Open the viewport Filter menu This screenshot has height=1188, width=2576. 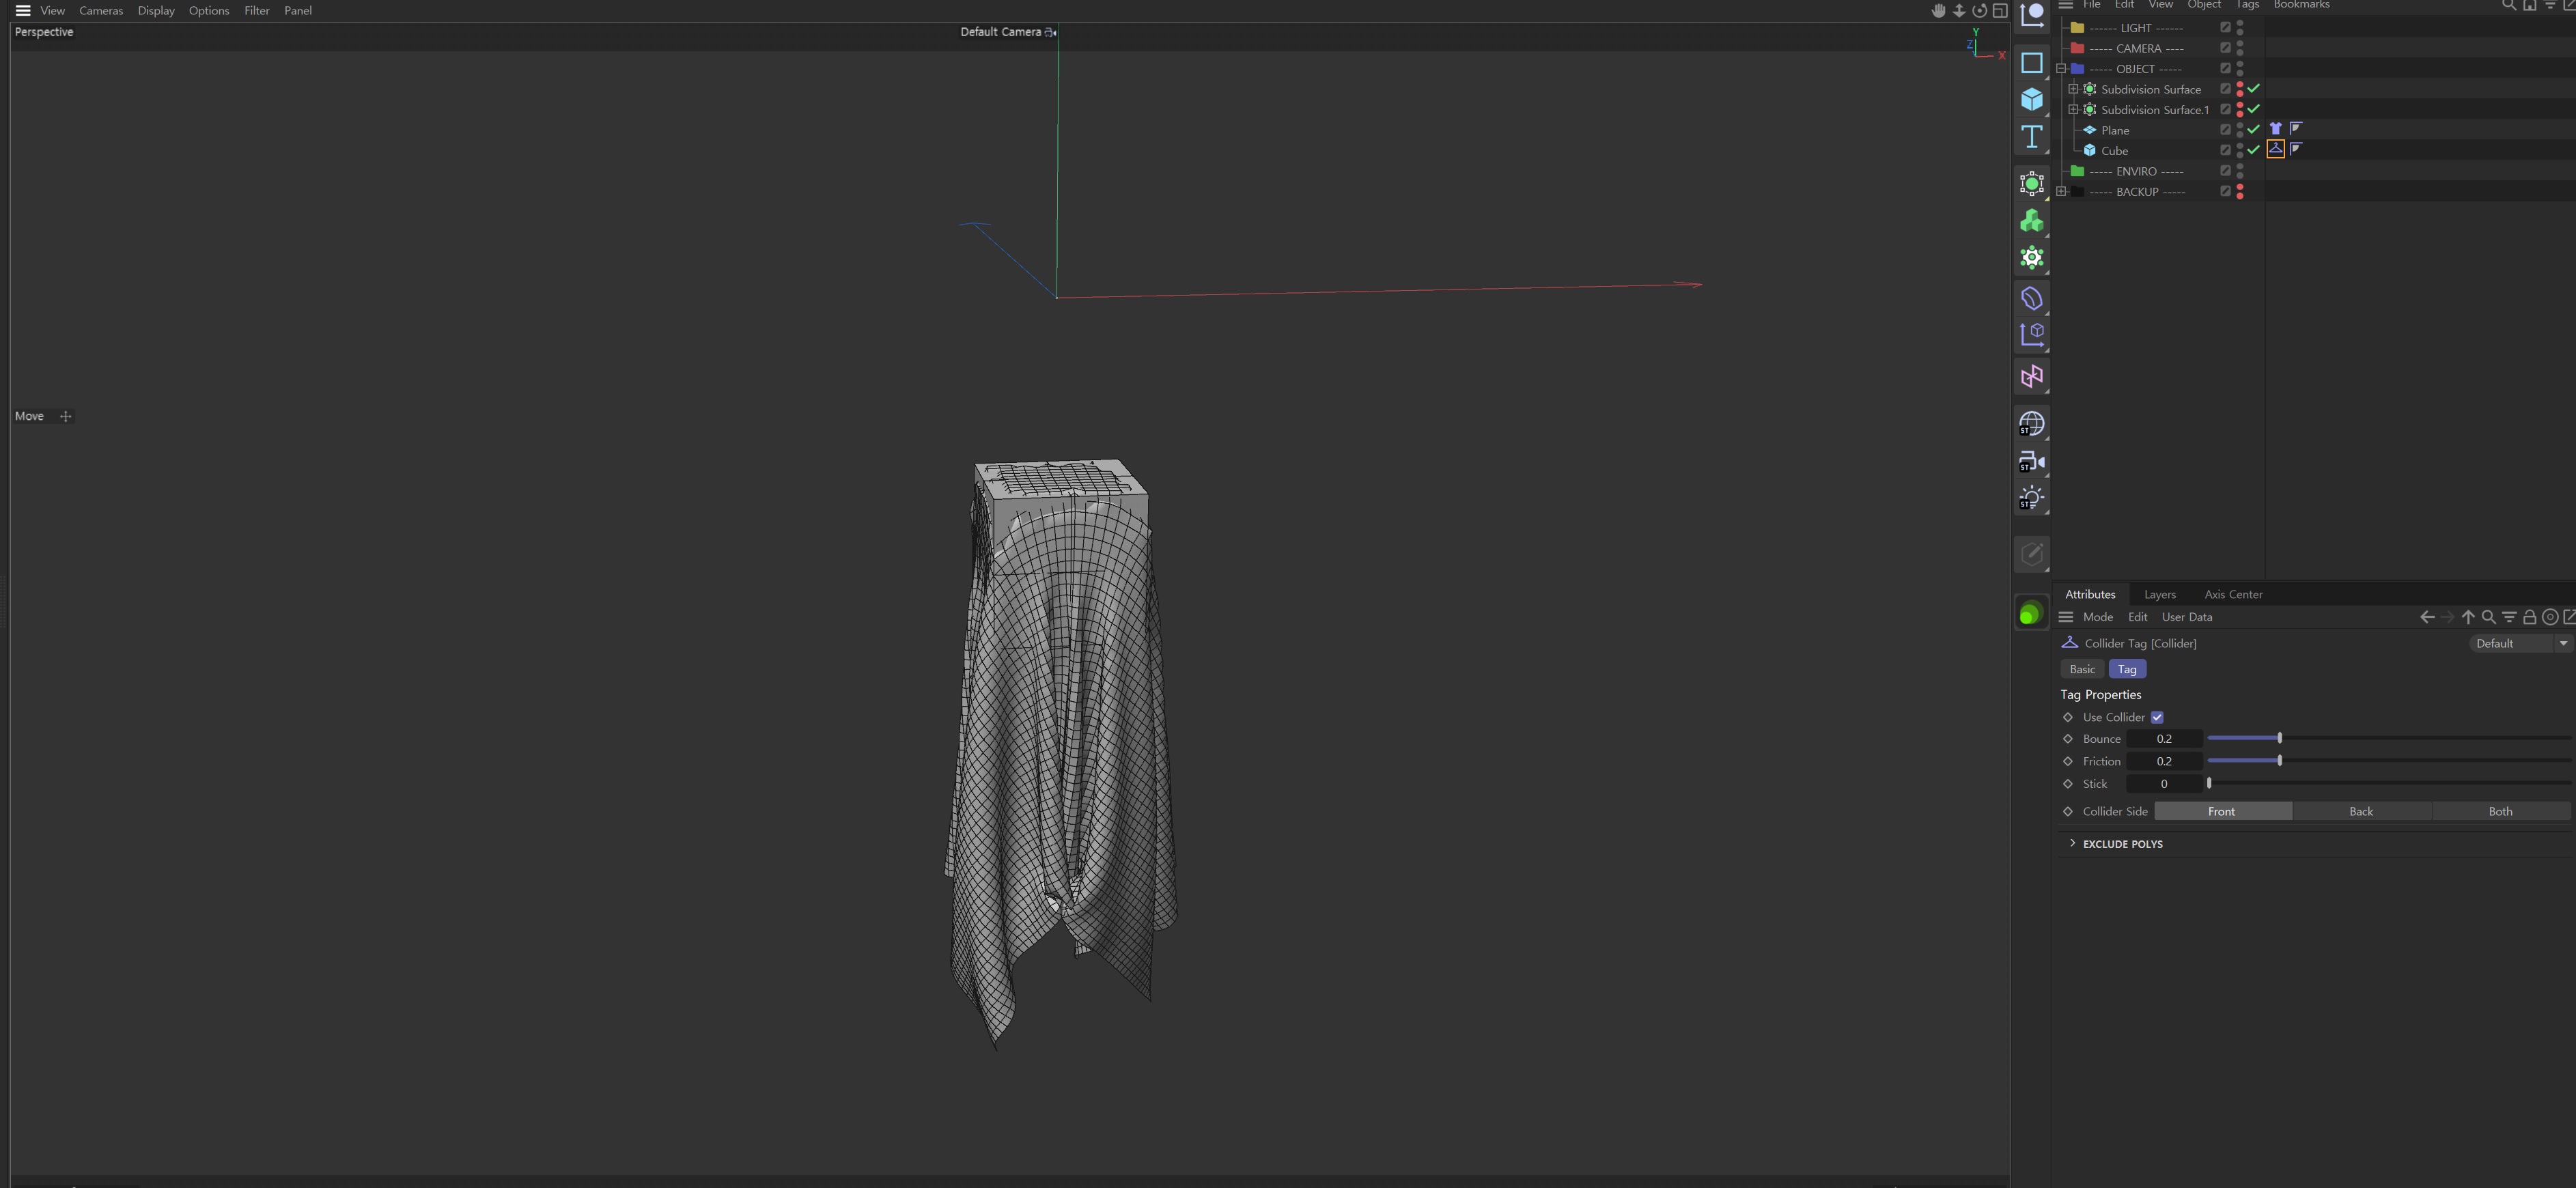coord(257,11)
